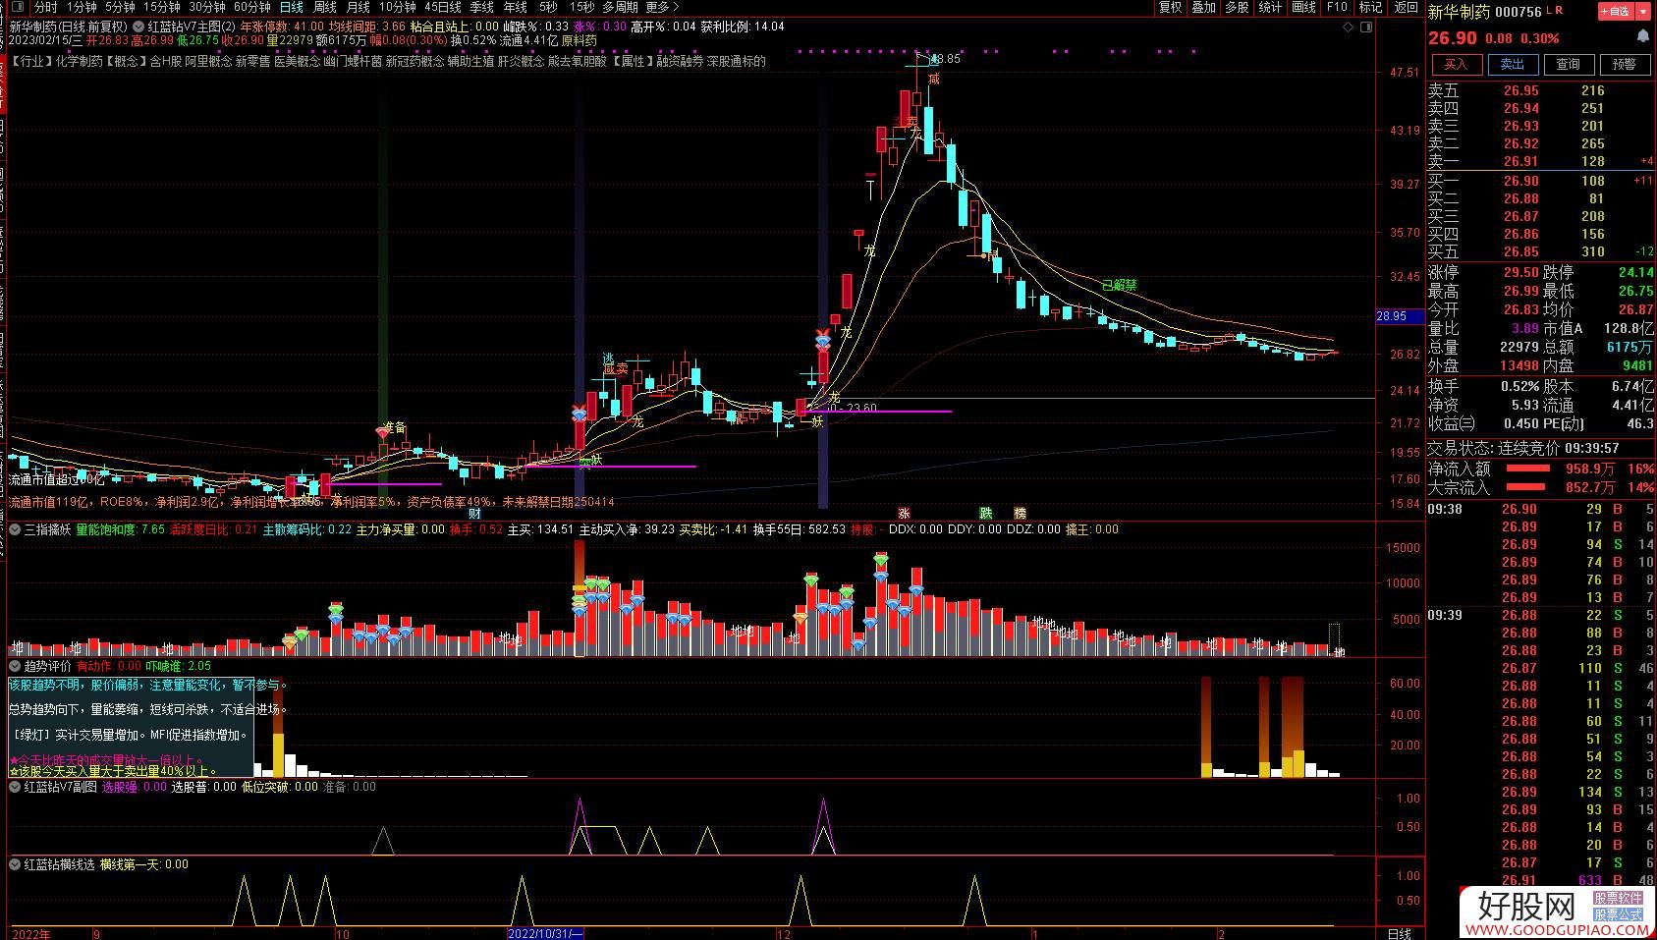The image size is (1657, 940).
Task: Open the 叠加 overlay menu
Action: point(1203,7)
